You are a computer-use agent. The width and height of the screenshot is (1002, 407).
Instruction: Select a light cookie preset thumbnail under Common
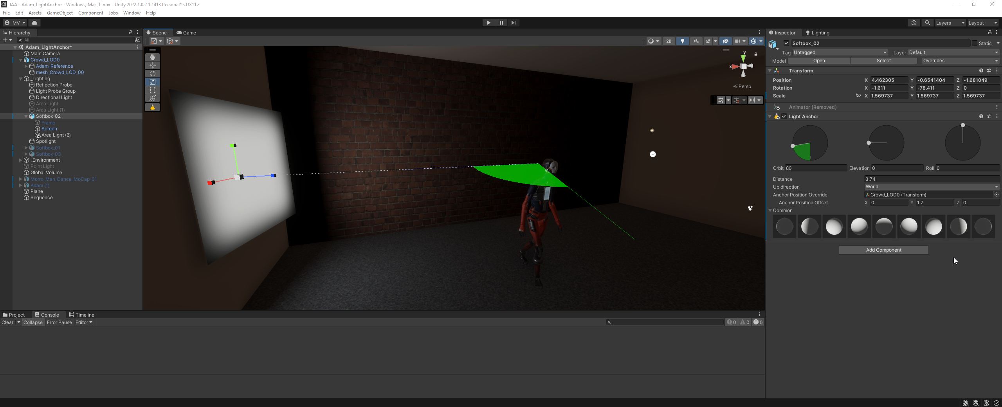834,226
